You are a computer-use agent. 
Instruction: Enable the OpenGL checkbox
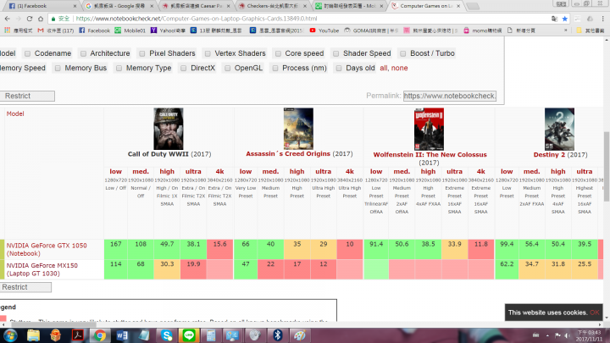pos(228,69)
